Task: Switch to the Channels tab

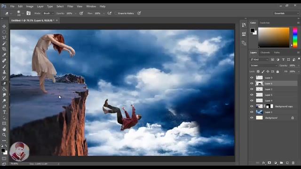Action: (x=265, y=53)
